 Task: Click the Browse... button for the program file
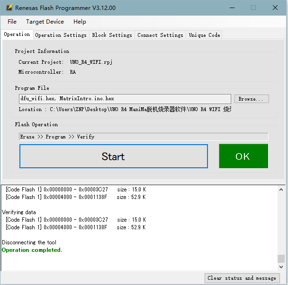(252, 99)
